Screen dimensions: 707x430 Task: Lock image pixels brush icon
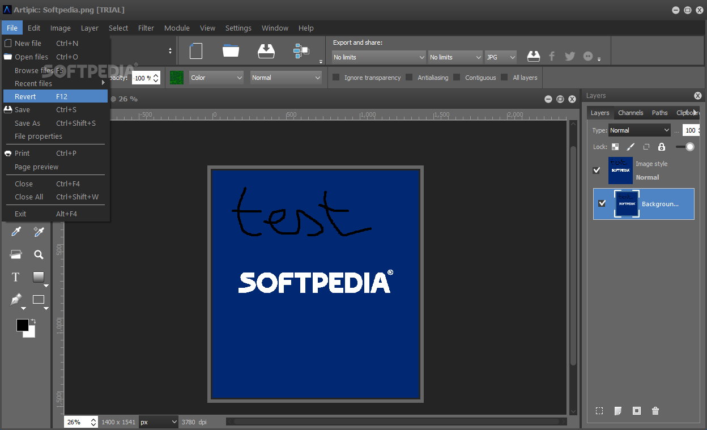(x=631, y=147)
